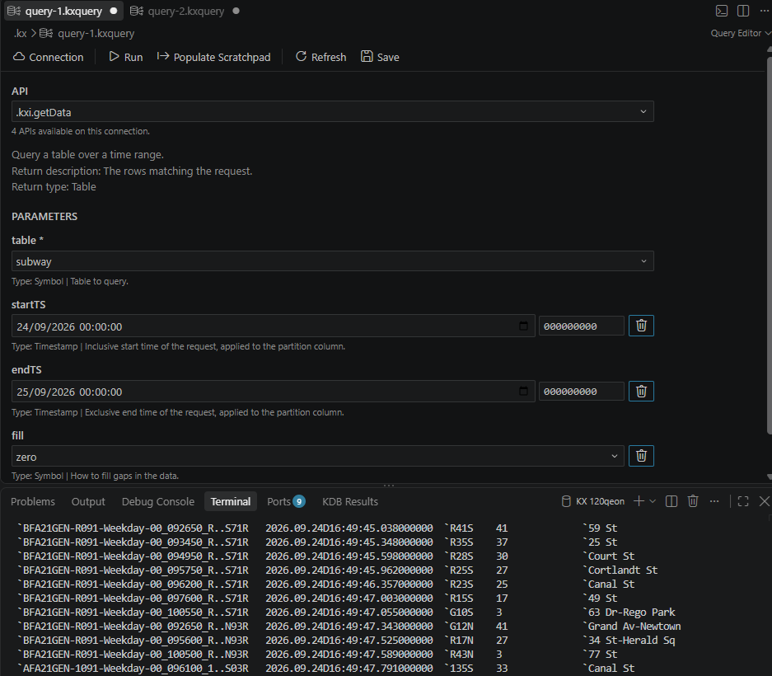The image size is (772, 676).
Task: Close the bottom panel
Action: click(764, 501)
